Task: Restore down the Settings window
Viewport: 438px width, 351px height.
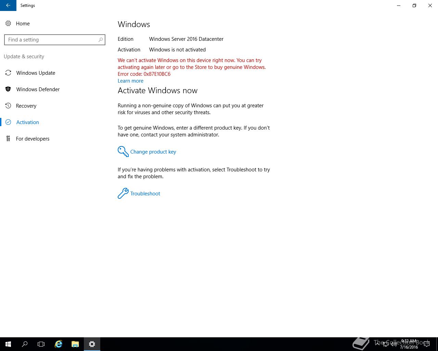Action: coord(414,5)
